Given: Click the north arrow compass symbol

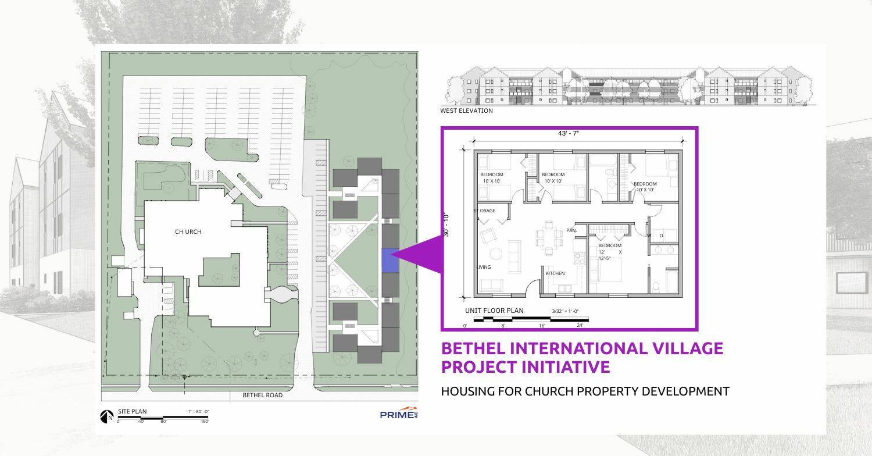Looking at the screenshot, I should coord(107,416).
